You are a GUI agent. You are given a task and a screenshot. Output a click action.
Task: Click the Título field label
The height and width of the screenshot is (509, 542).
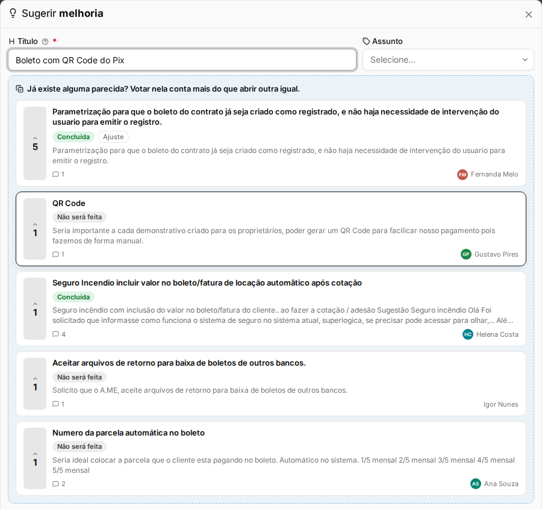(28, 42)
